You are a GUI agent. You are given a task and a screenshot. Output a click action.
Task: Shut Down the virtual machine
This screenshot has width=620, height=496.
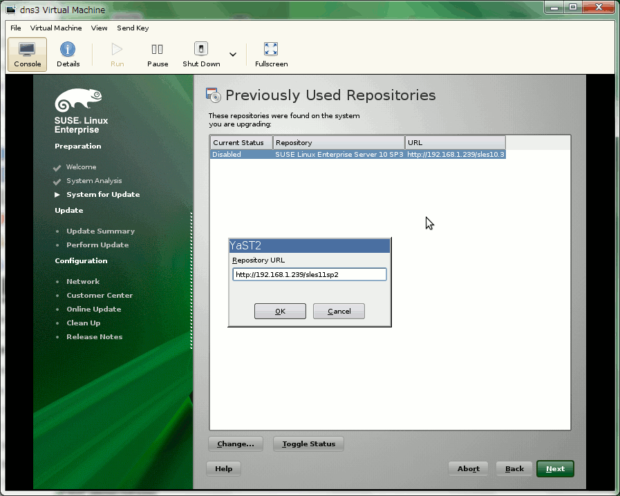(201, 55)
